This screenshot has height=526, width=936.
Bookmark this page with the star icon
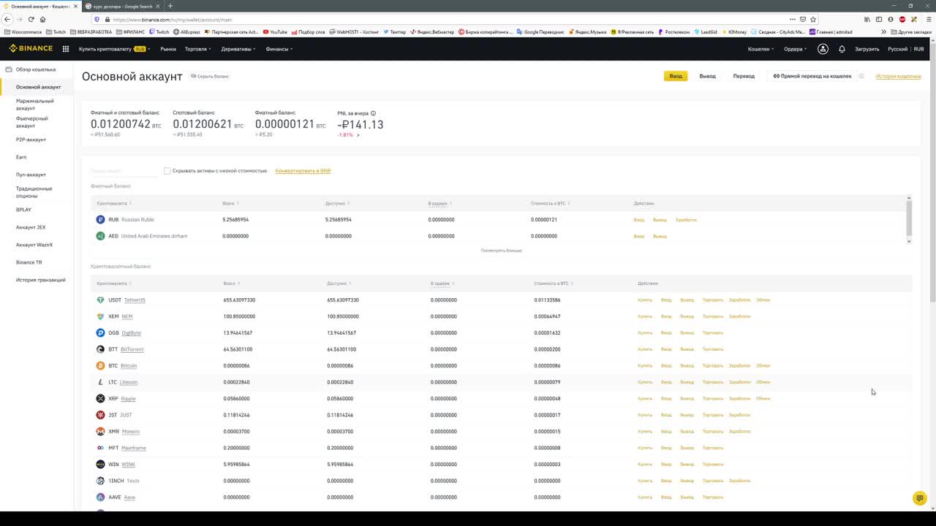[813, 19]
